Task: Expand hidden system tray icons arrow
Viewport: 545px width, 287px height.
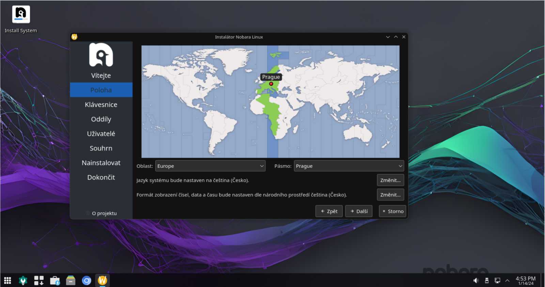Action: 507,281
